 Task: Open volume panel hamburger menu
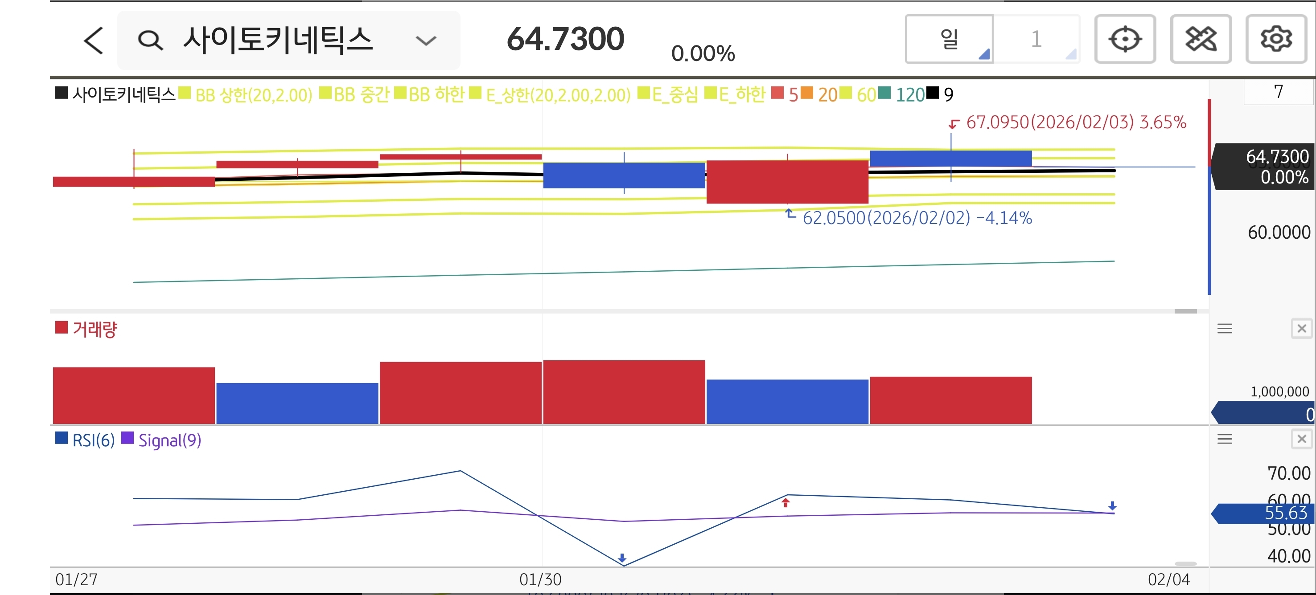[1225, 329]
